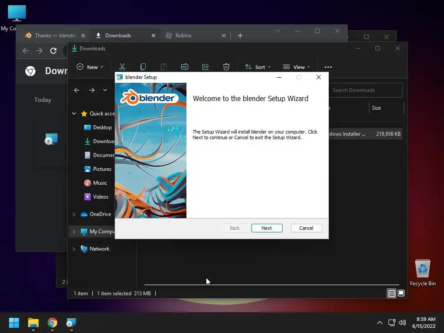The width and height of the screenshot is (444, 333).
Task: Click the network icon in system tray
Action: coord(392,323)
